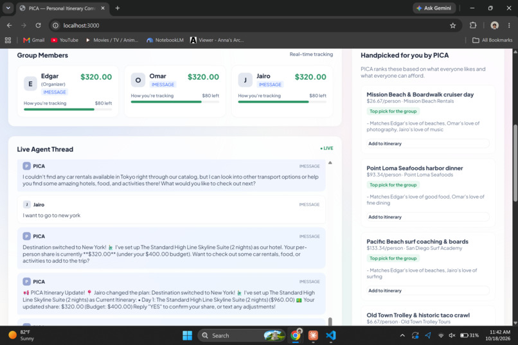Click Jairo's IMESSAGE badge in Group Members
Viewport: 518px width, 345px height.
click(270, 85)
